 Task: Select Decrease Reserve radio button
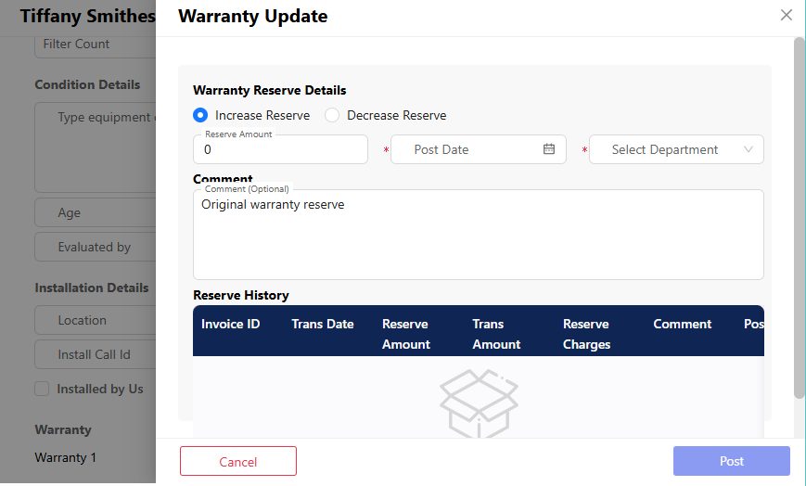(x=332, y=115)
